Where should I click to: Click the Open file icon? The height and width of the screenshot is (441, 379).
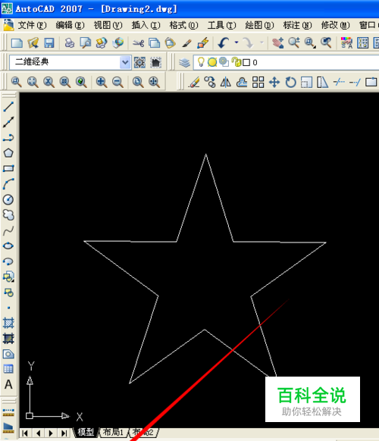tap(33, 43)
